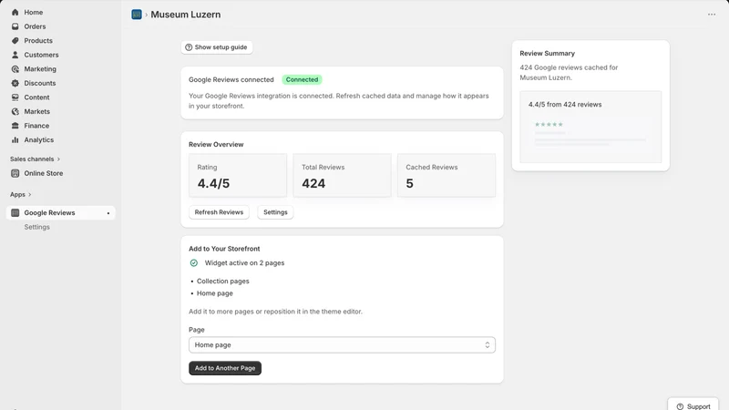The height and width of the screenshot is (410, 729).
Task: Click the Orders inbox icon
Action: coord(15,26)
